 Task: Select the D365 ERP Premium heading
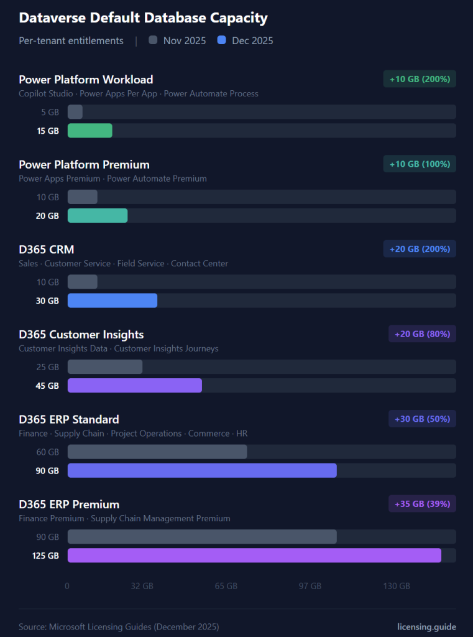(x=69, y=504)
